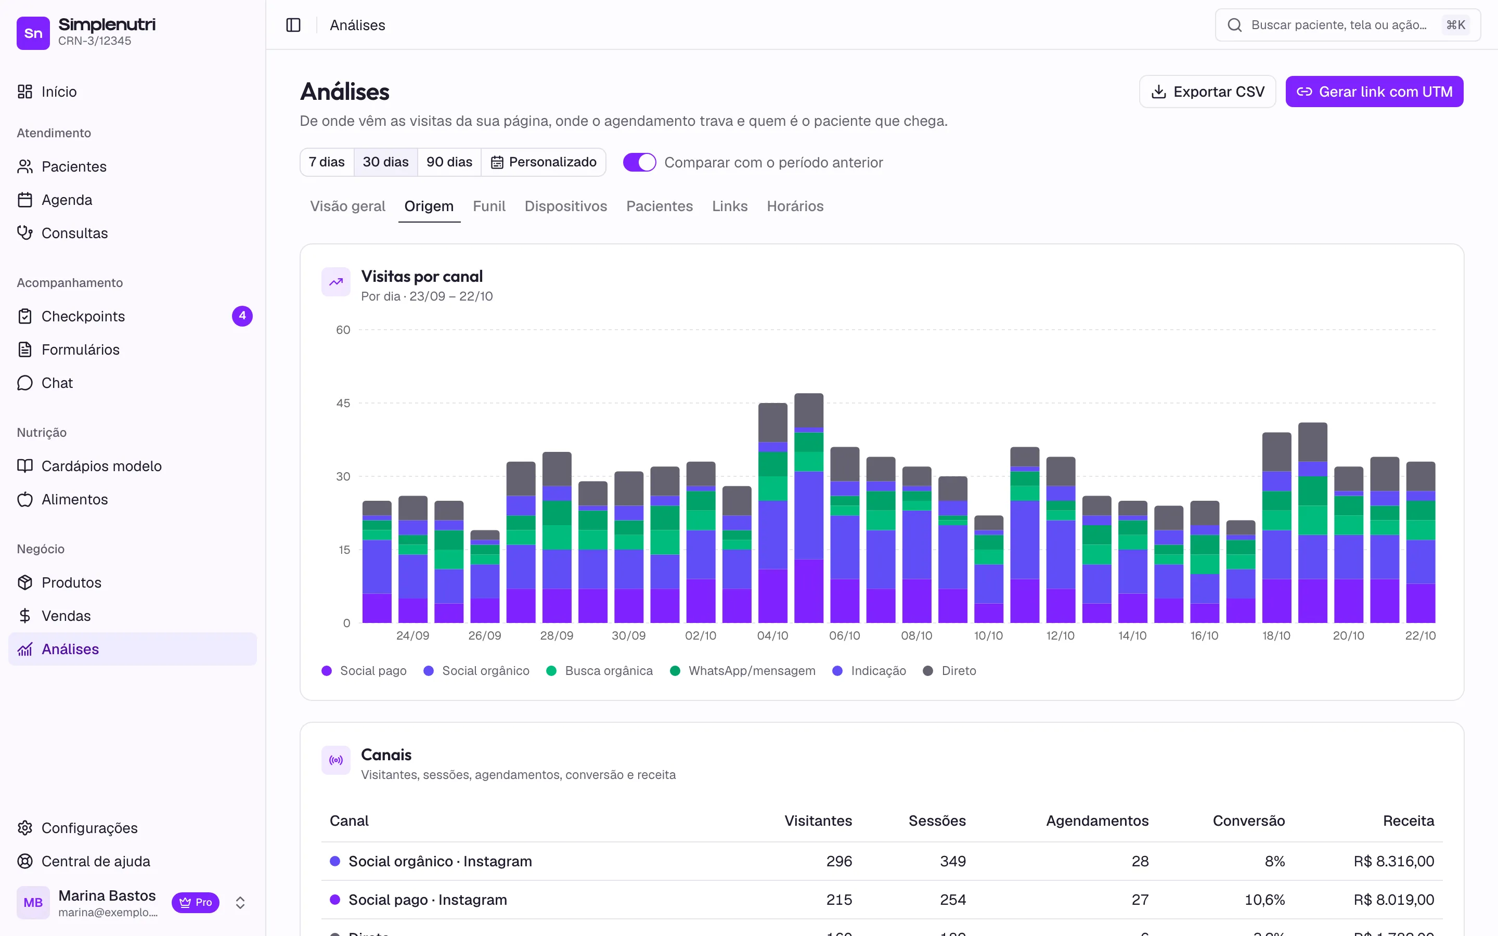
Task: Select the 7 dias period
Action: pyautogui.click(x=327, y=162)
